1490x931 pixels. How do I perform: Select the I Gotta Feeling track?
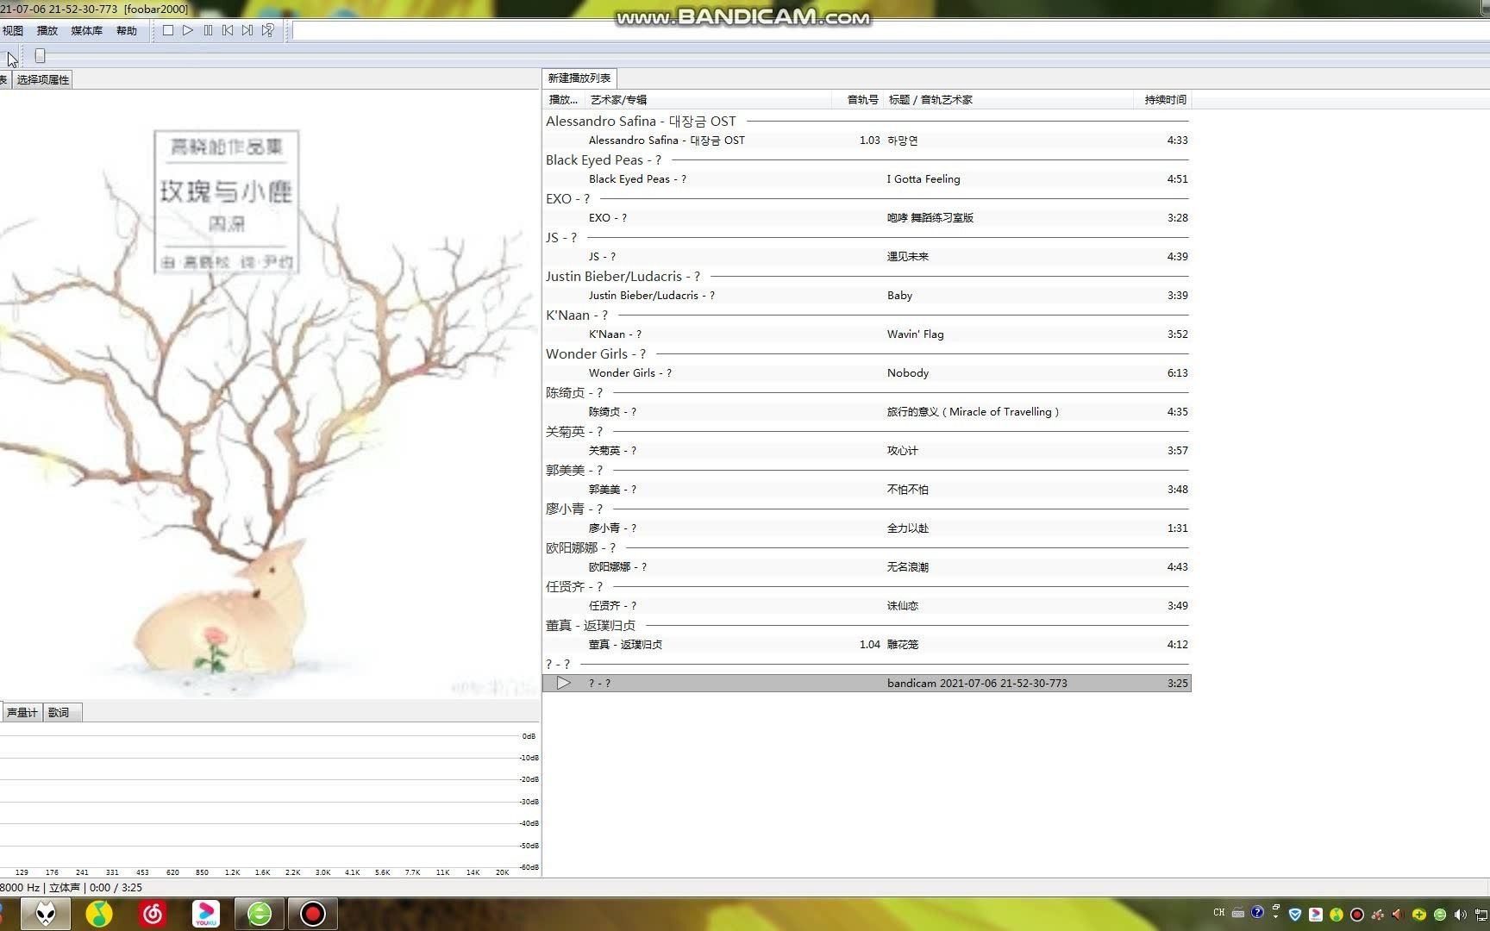coord(867,178)
